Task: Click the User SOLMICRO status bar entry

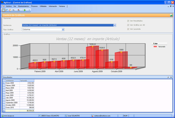Action: click(x=74, y=116)
